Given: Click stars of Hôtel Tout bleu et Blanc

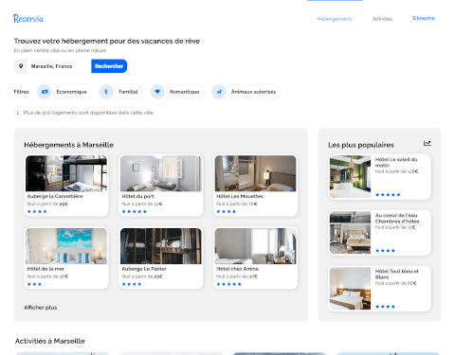Looking at the screenshot, I should coord(388,307).
